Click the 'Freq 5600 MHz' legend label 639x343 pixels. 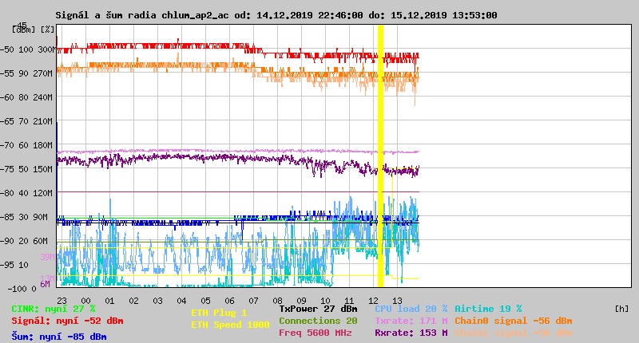[315, 333]
